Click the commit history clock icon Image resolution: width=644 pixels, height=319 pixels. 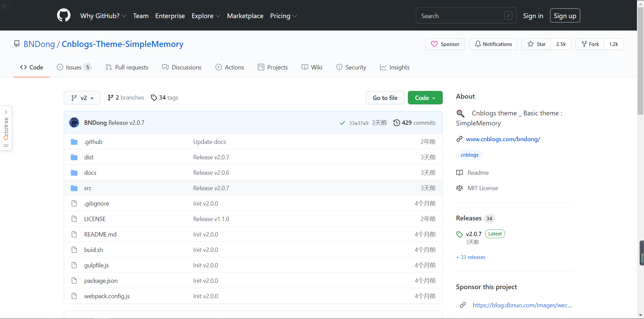point(396,123)
